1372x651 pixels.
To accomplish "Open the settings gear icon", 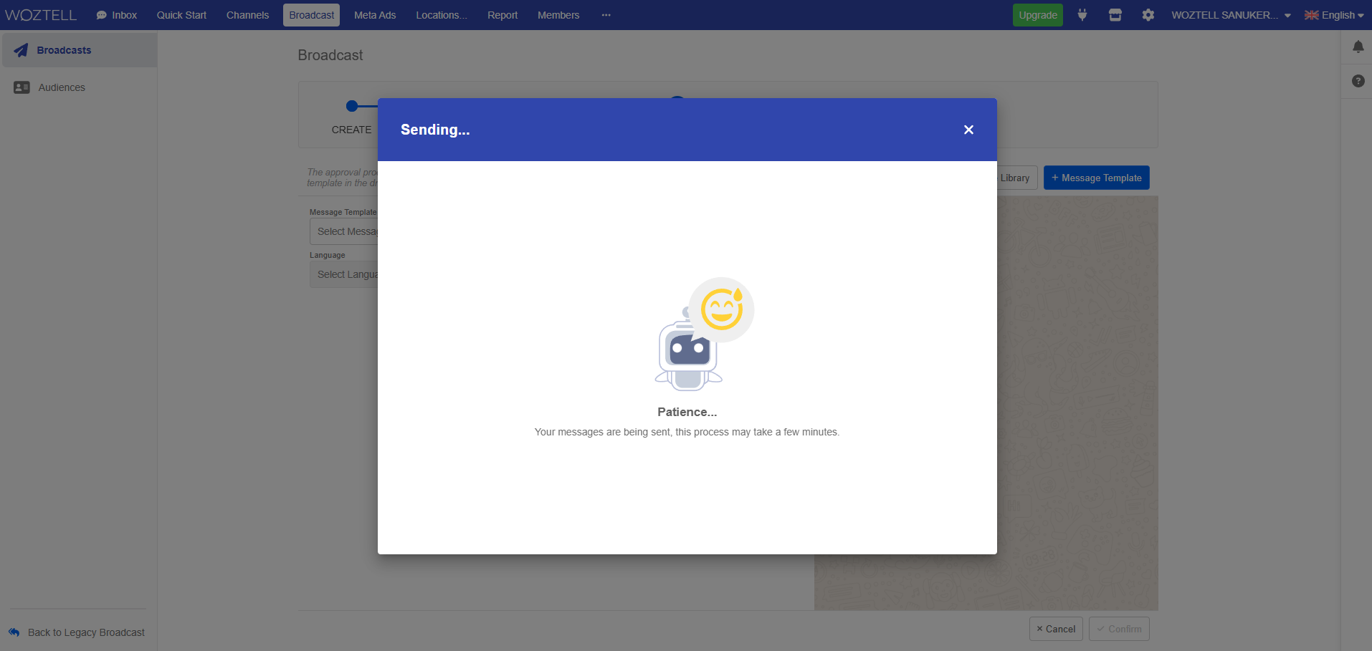I will coord(1148,15).
